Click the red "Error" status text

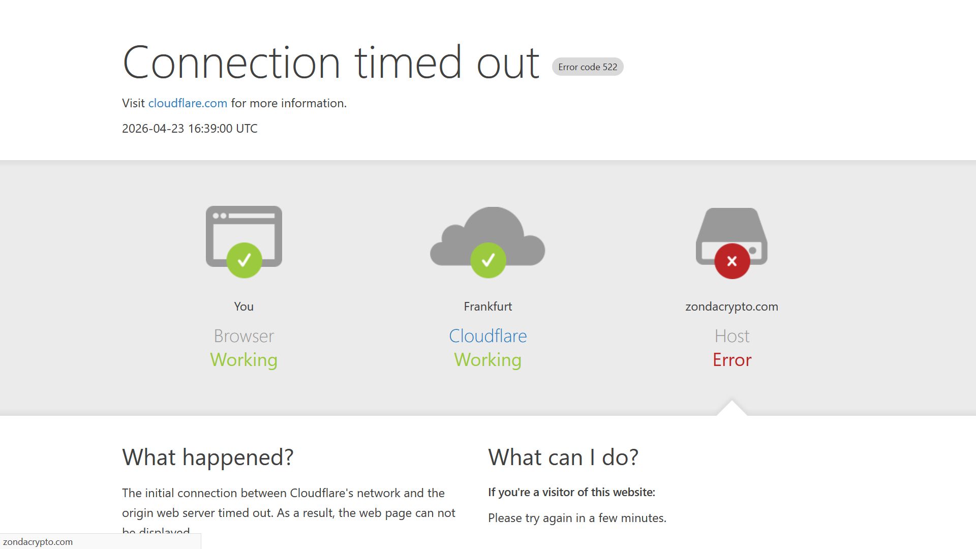731,360
